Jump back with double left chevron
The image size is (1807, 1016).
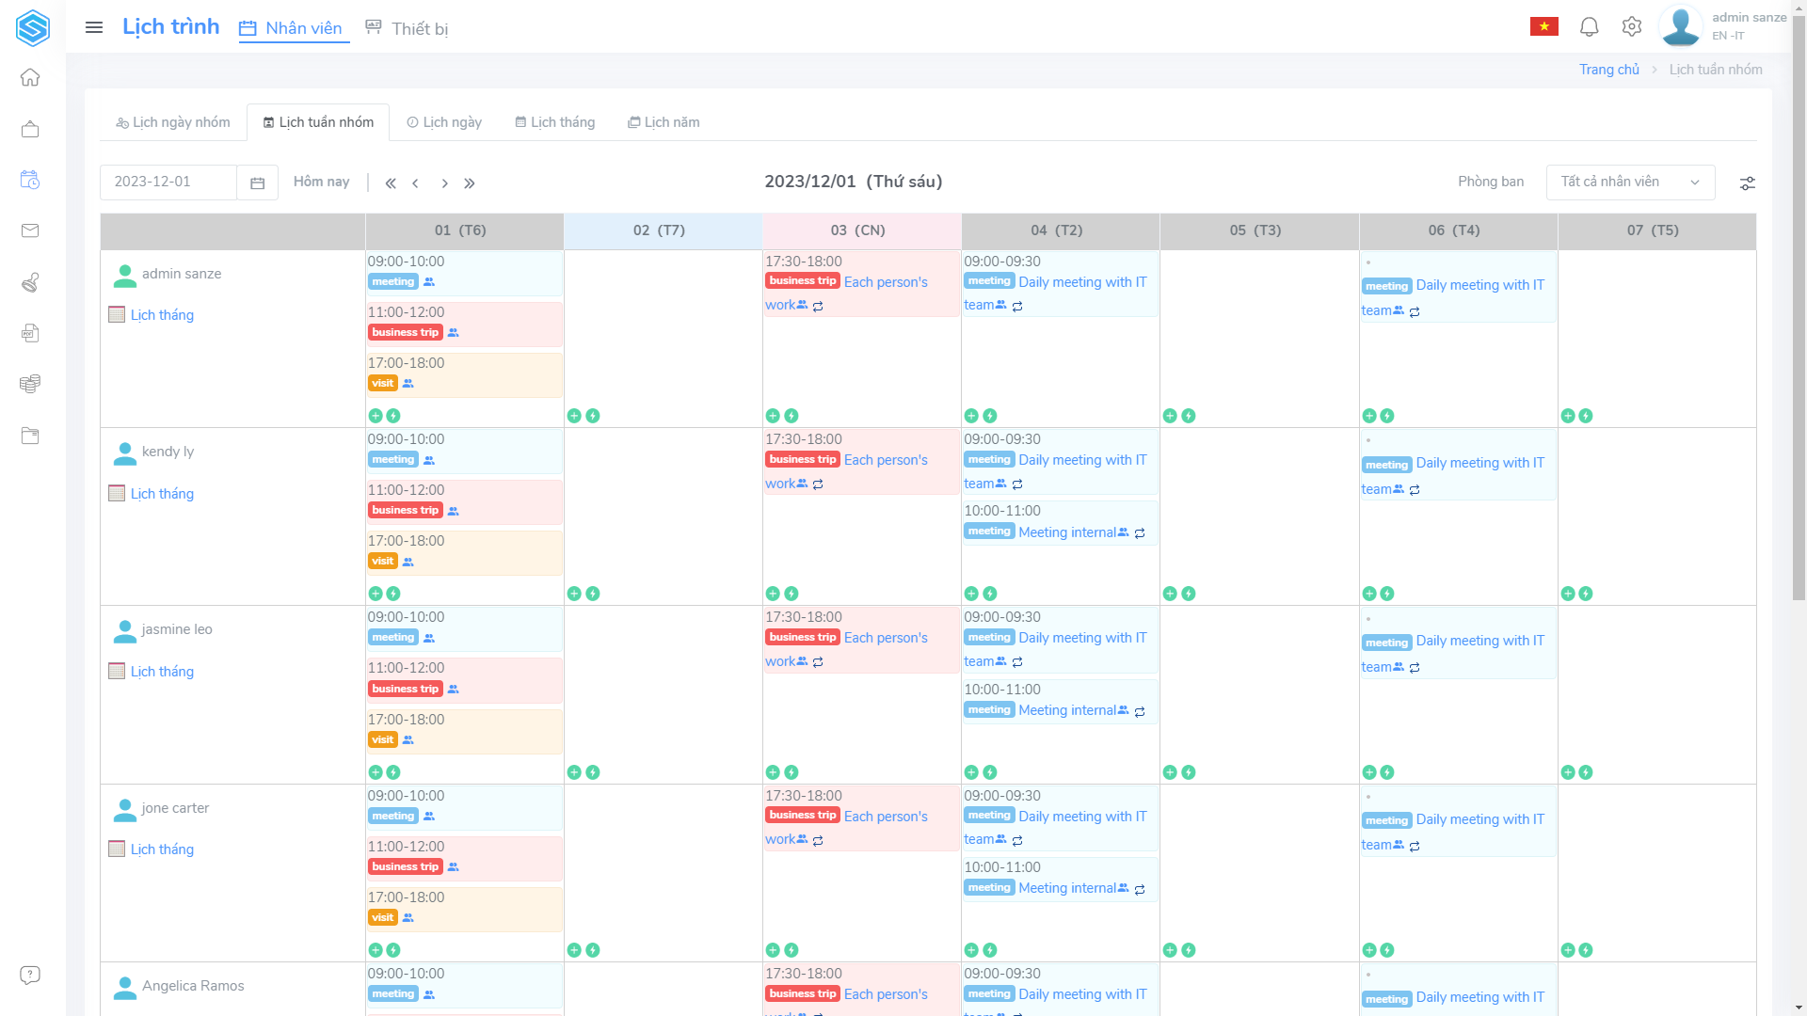[391, 183]
